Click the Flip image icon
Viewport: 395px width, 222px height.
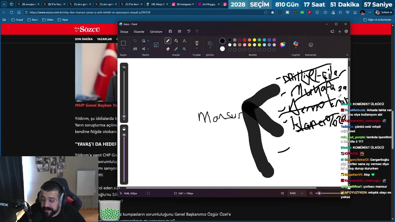click(x=143, y=49)
